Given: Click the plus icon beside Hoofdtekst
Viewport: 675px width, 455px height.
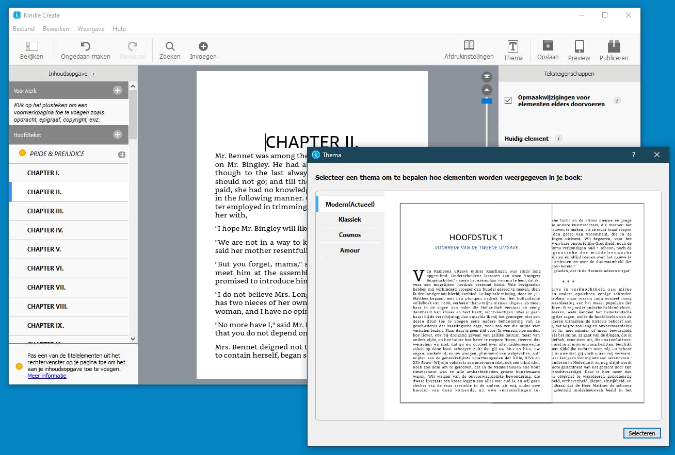Looking at the screenshot, I should tap(118, 134).
